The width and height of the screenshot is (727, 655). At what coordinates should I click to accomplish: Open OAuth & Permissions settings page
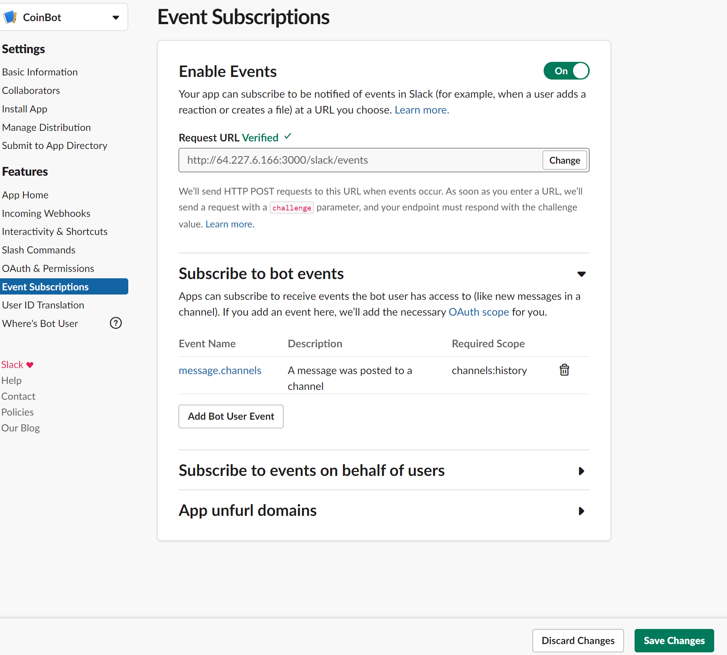[x=48, y=268]
